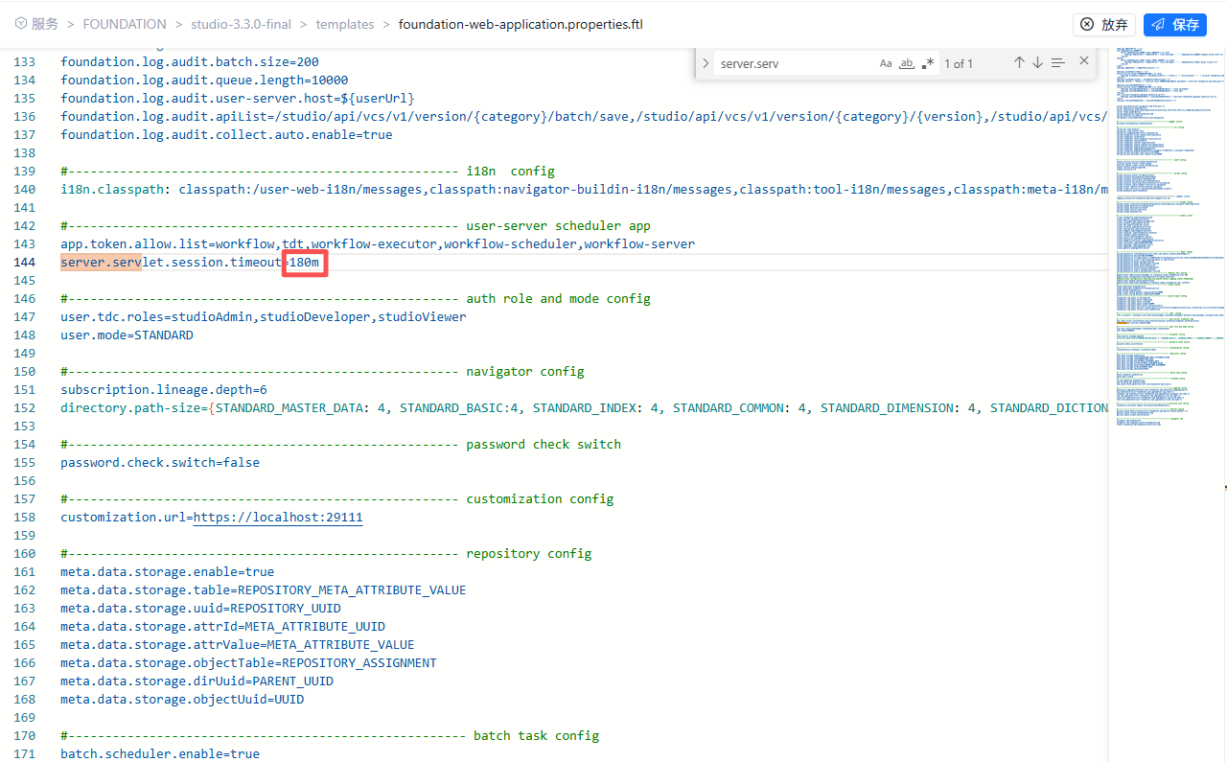Click the services cube icon in breadcrumb
Screen dimensions: 1227x762
20,24
